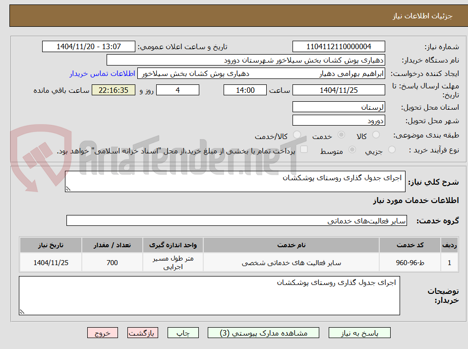Click the deadline time field 14:00
The height and width of the screenshot is (349, 468).
245,90
